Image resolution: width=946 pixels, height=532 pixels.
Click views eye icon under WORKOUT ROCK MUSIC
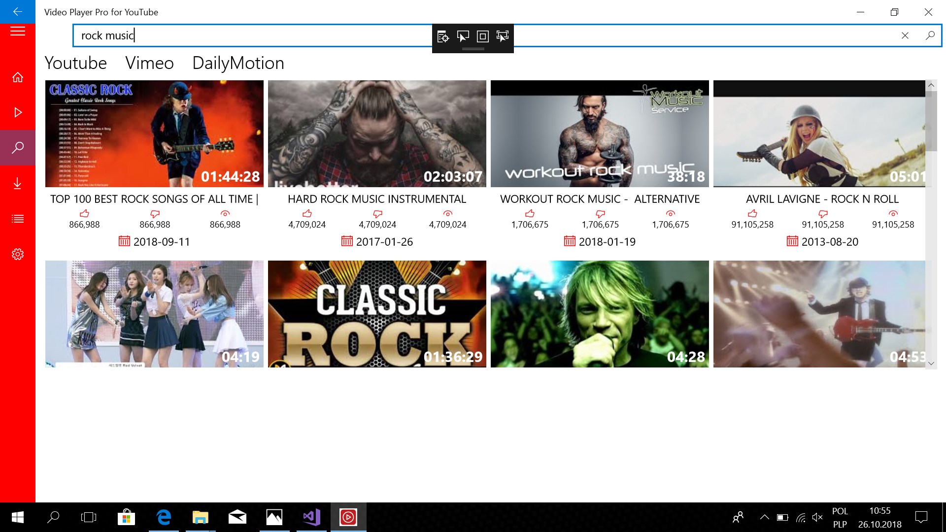pyautogui.click(x=671, y=213)
